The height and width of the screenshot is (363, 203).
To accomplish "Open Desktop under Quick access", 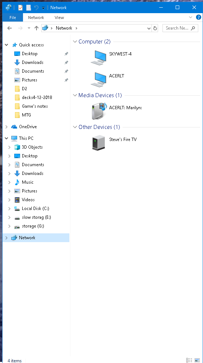I will click(x=30, y=54).
